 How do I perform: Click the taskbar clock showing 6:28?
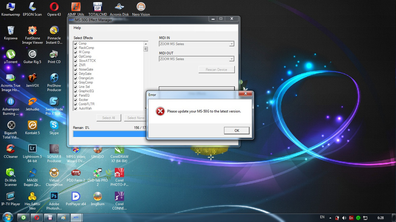coord(381,217)
